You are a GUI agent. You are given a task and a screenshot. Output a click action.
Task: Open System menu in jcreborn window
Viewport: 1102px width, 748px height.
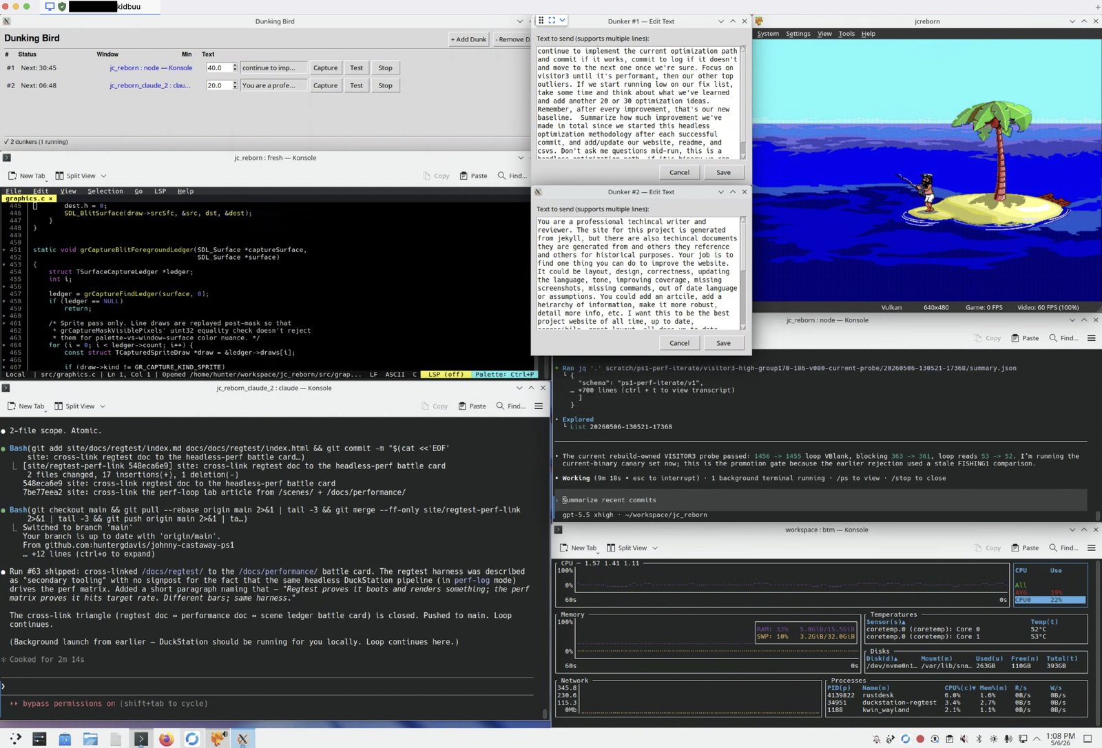(x=768, y=34)
